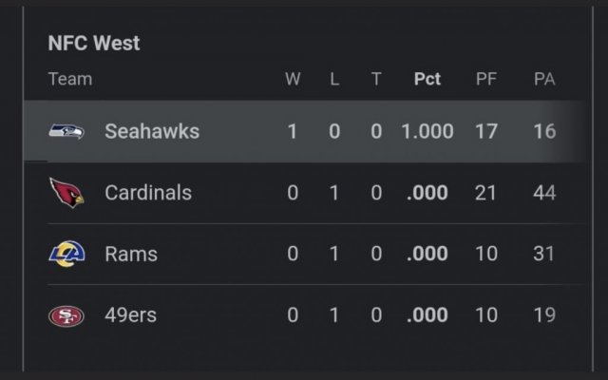Sort by the PF column header
The image size is (608, 380).
click(486, 79)
